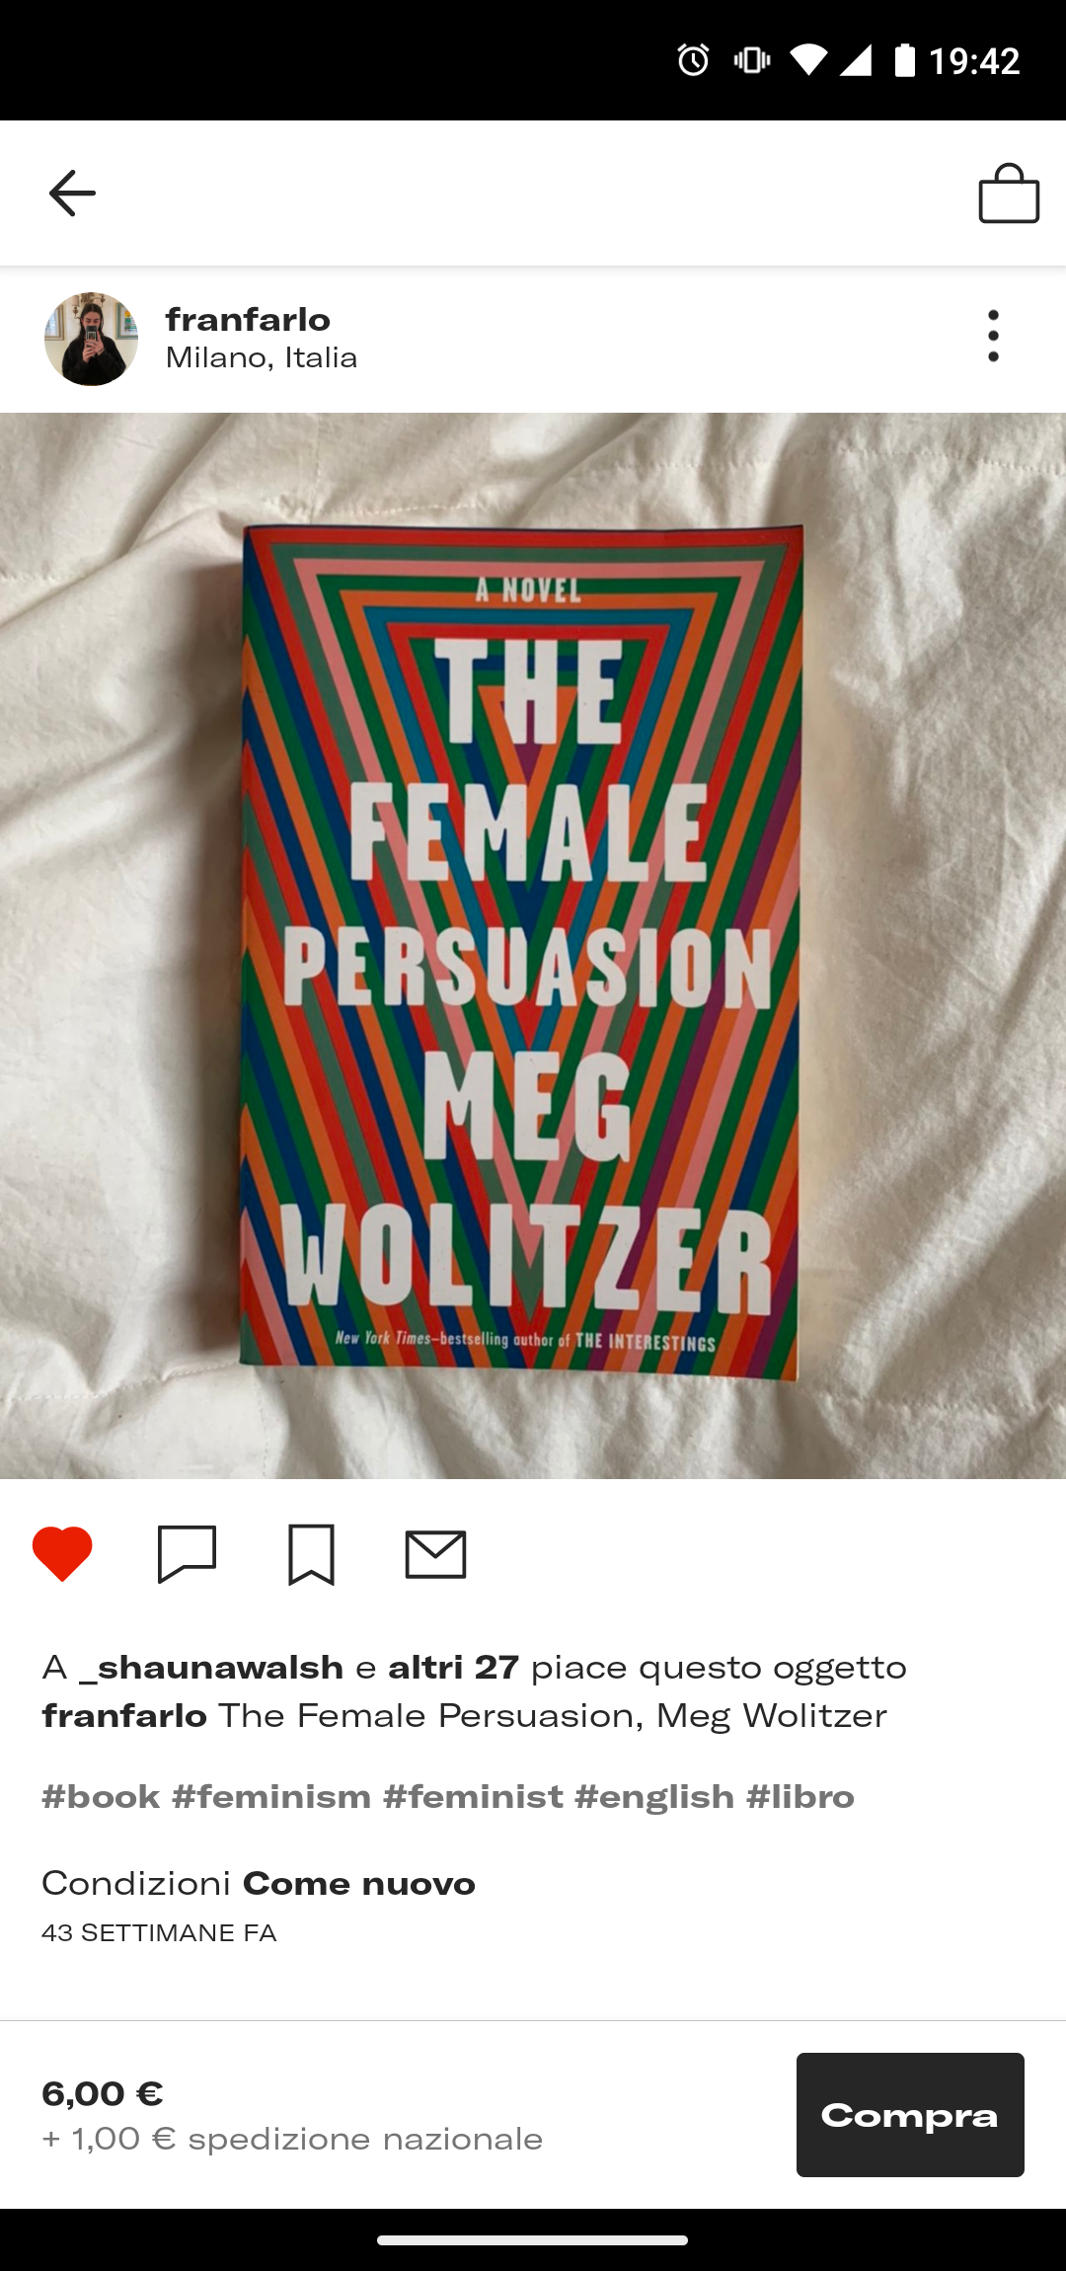Open the #book hashtag

click(x=101, y=1797)
